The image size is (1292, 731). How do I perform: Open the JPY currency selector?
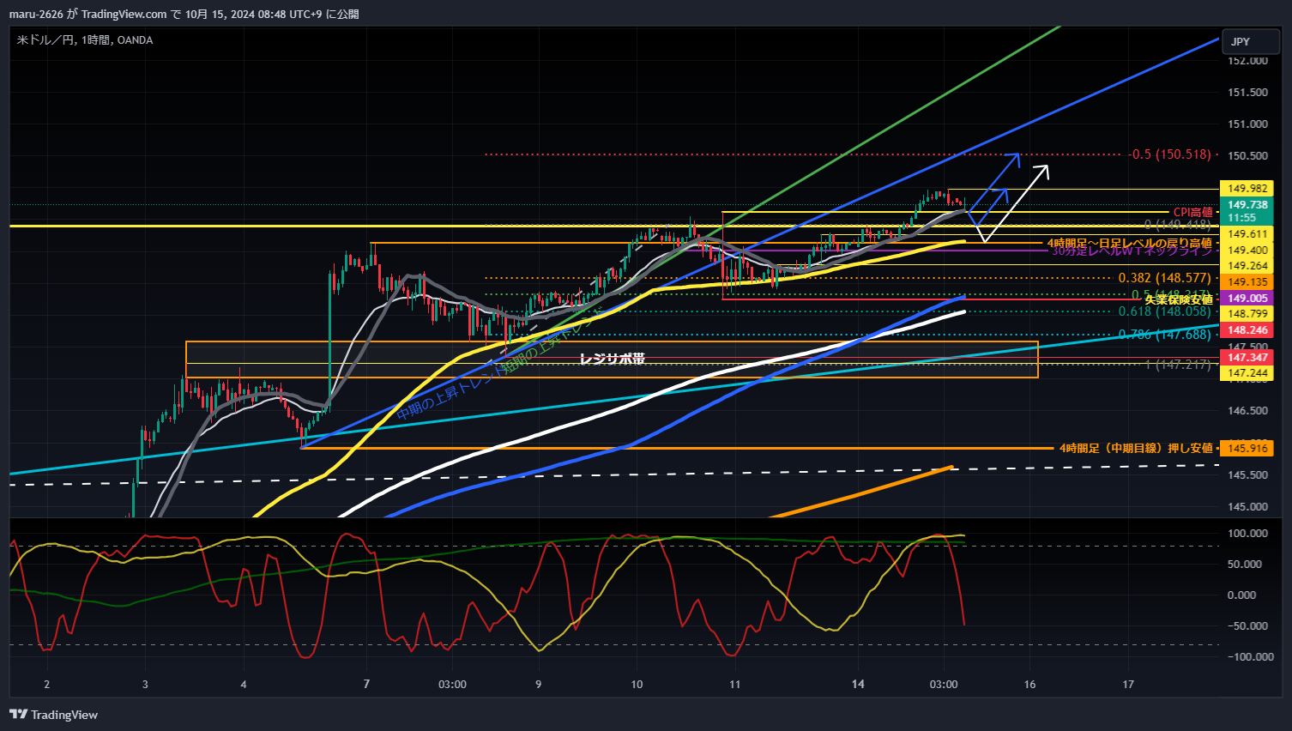[1250, 41]
